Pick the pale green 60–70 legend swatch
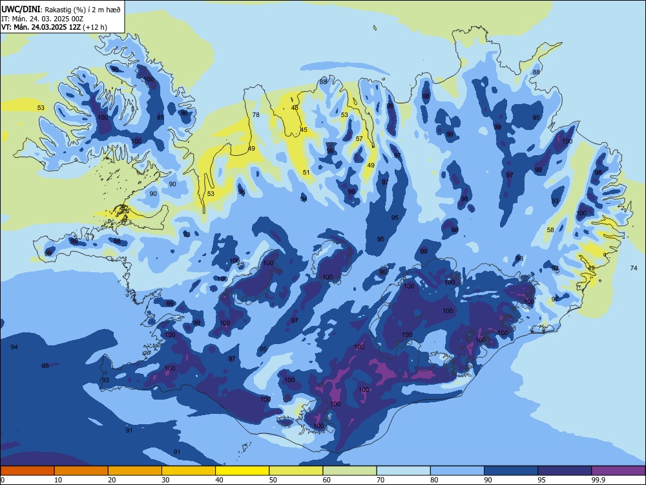646x485 pixels. (349, 471)
